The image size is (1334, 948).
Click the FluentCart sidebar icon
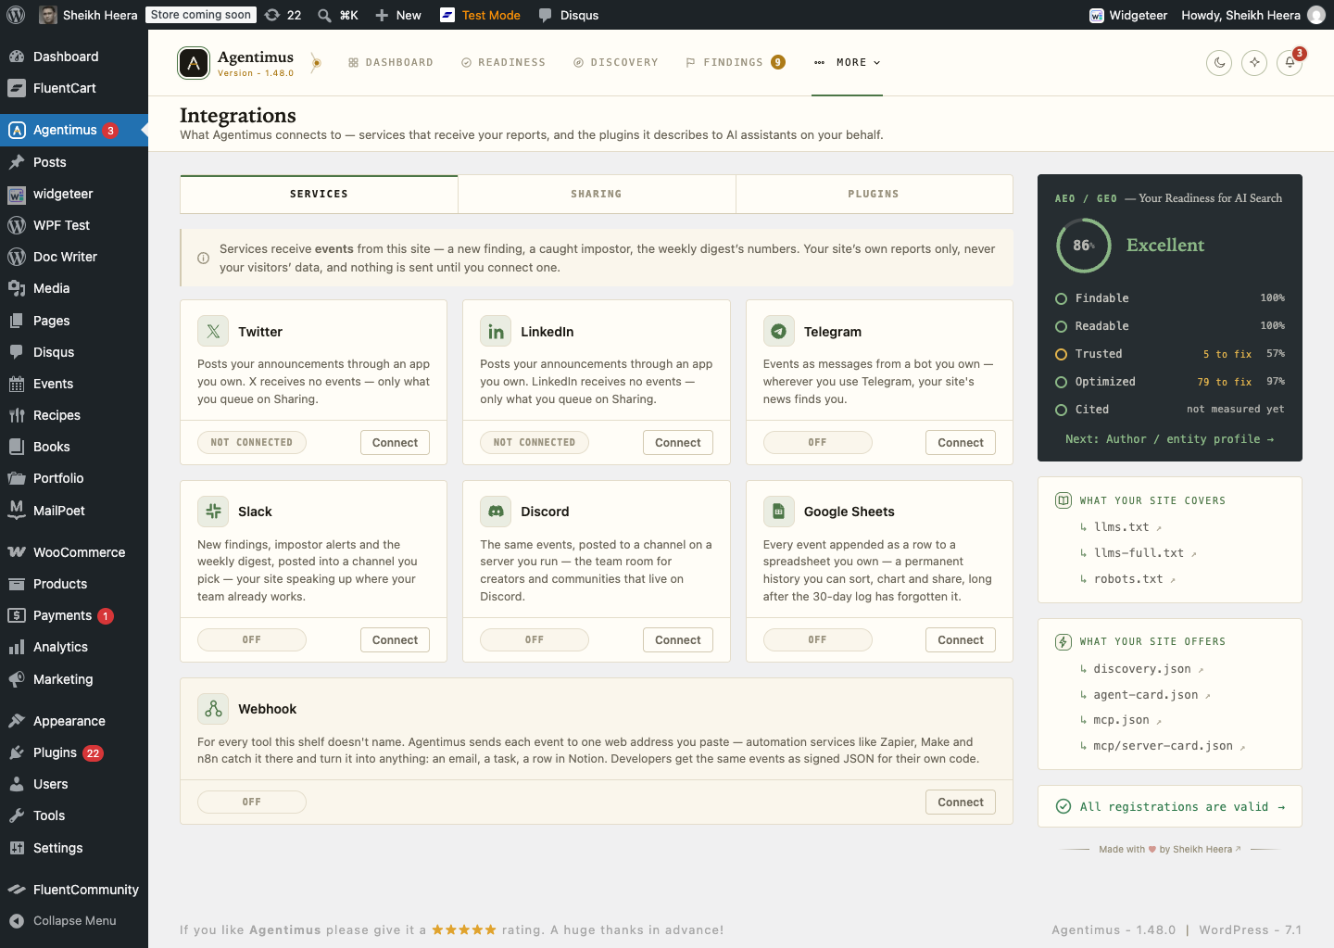[17, 88]
